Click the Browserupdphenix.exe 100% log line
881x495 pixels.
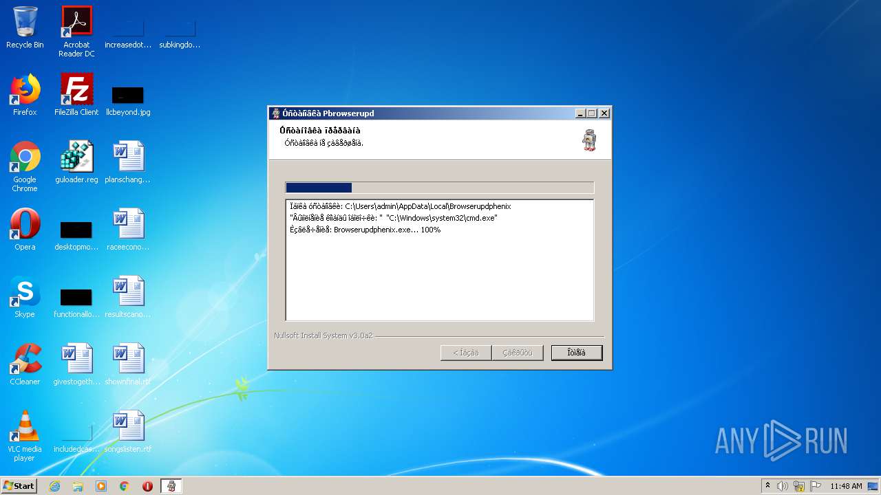tap(365, 230)
